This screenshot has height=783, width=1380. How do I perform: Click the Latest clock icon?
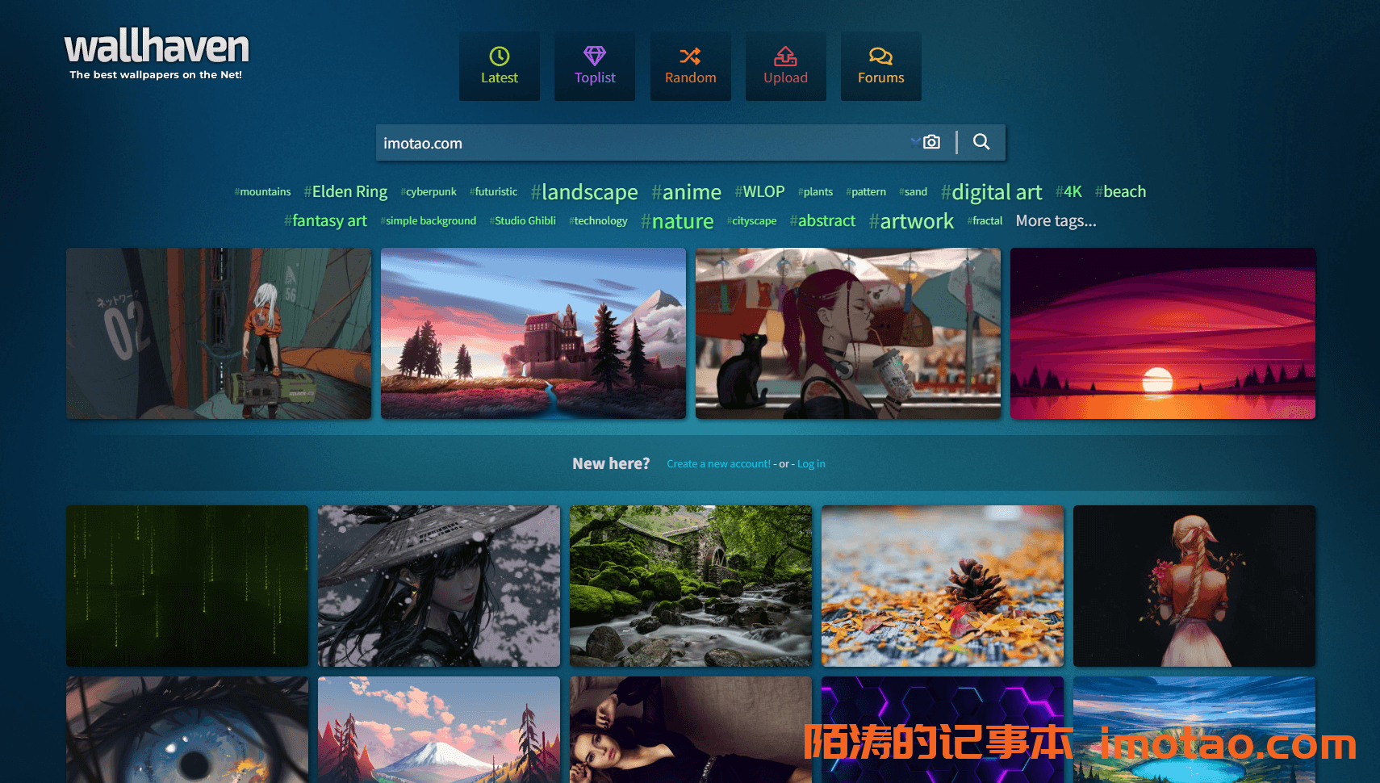pos(500,56)
